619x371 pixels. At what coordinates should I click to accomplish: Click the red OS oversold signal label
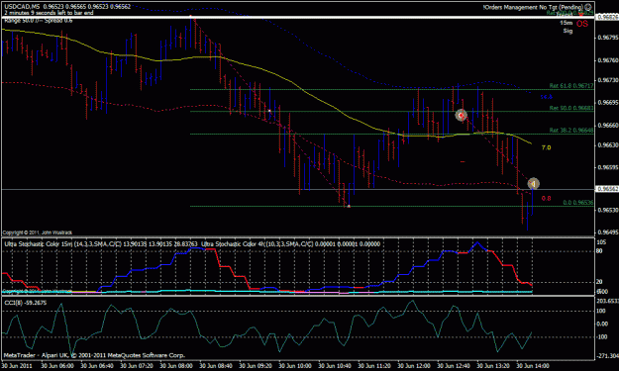pyautogui.click(x=582, y=24)
